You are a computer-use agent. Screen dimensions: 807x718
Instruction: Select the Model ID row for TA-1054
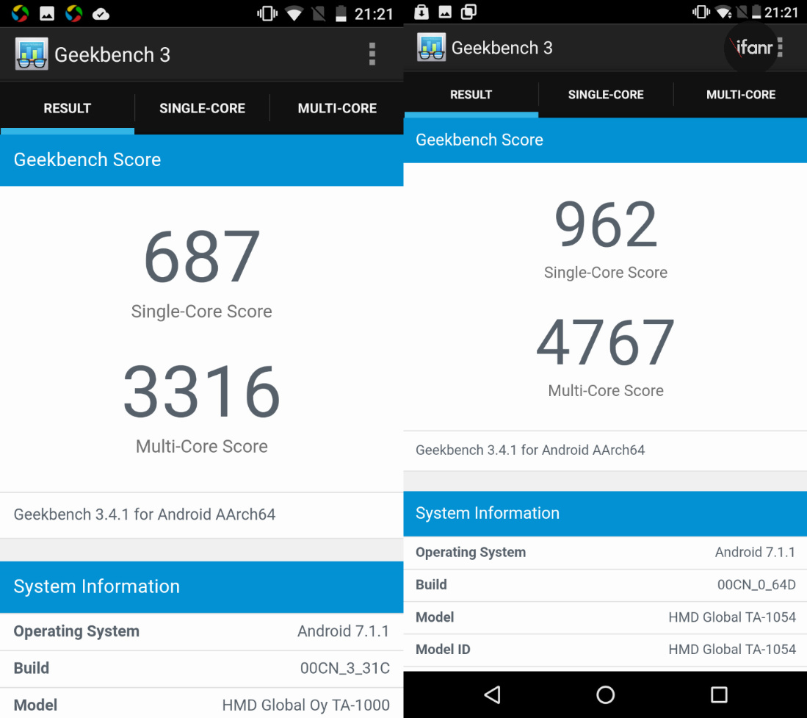point(606,650)
